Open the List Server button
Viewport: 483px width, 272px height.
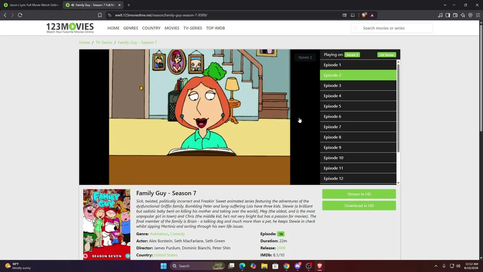point(386,55)
